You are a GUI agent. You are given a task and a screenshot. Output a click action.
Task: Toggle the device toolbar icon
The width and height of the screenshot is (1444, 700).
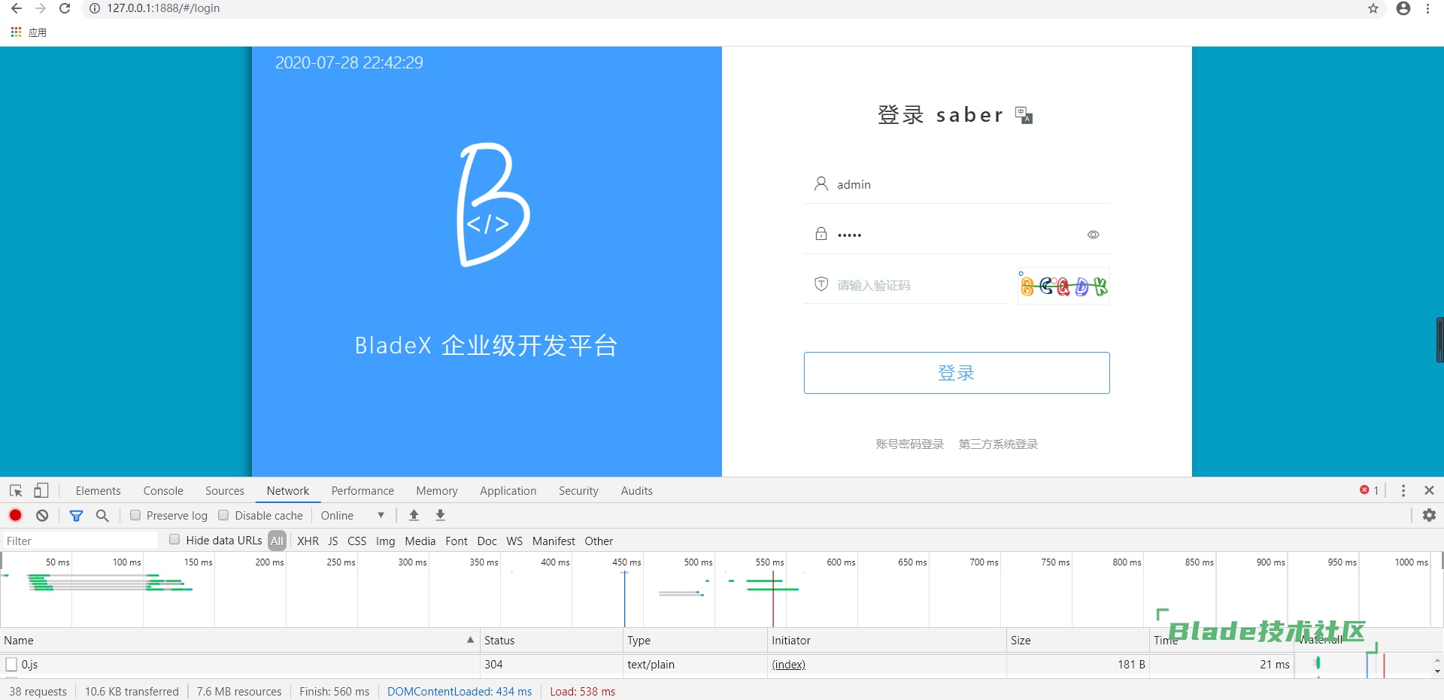click(41, 490)
